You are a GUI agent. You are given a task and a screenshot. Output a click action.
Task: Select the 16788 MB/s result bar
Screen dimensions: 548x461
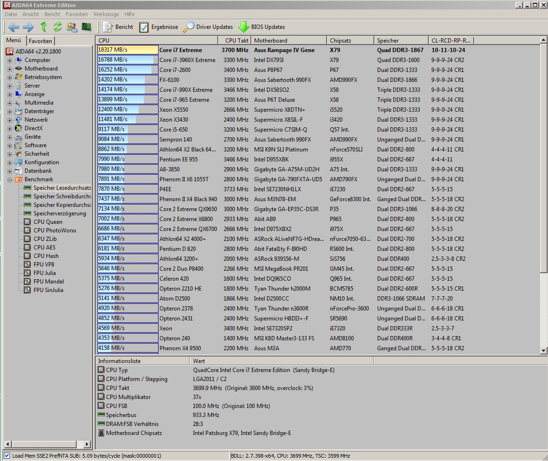128,60
